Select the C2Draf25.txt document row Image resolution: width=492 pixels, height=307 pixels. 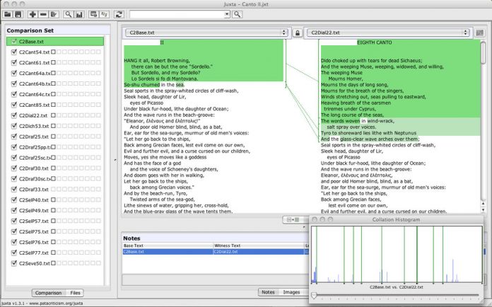[x=55, y=137]
